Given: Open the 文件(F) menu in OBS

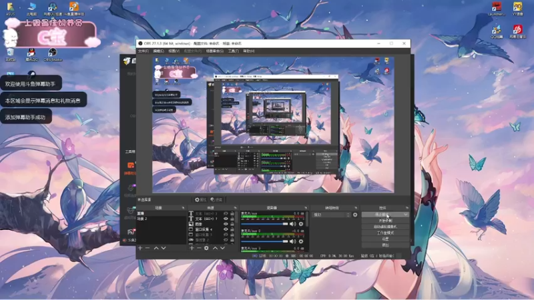Looking at the screenshot, I should tap(143, 51).
